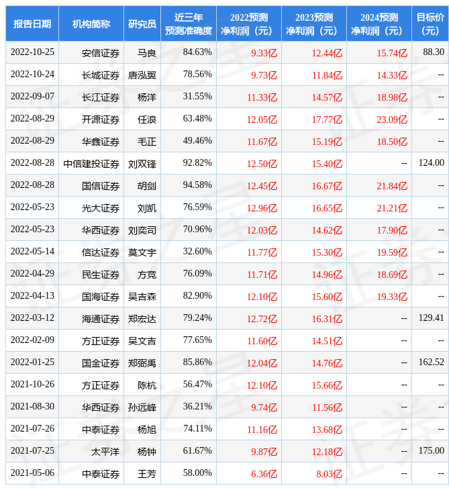Click analyst name 孙远峰
Viewport: 449px width, 490px height.
click(x=142, y=408)
